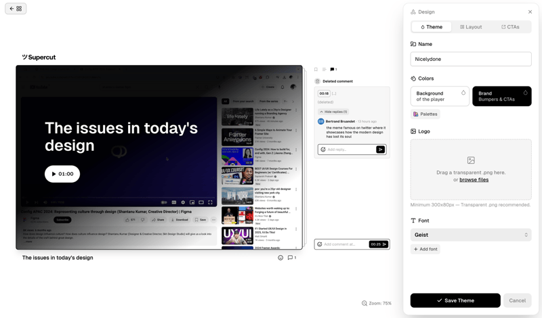This screenshot has width=542, height=318.
Task: Play the video with the 01:00 button
Action: (x=62, y=174)
